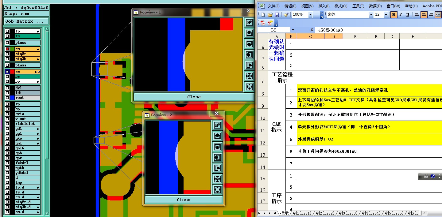Pan right in Popview 2
This screenshot has width=442, height=217.
click(217, 168)
